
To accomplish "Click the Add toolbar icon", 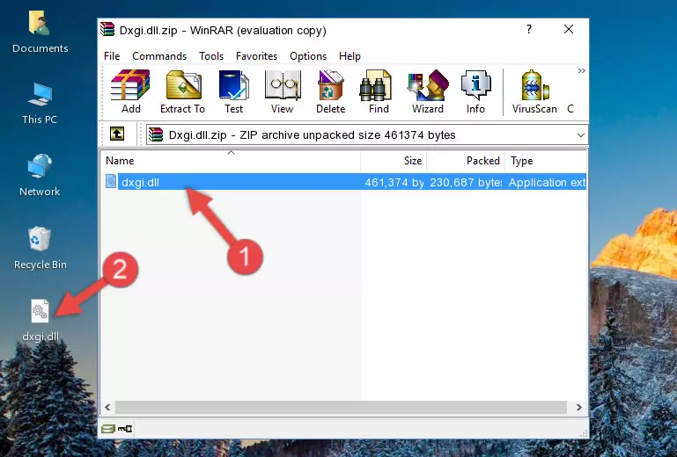I will point(130,91).
